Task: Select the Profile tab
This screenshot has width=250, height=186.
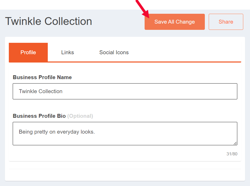Action: click(28, 52)
